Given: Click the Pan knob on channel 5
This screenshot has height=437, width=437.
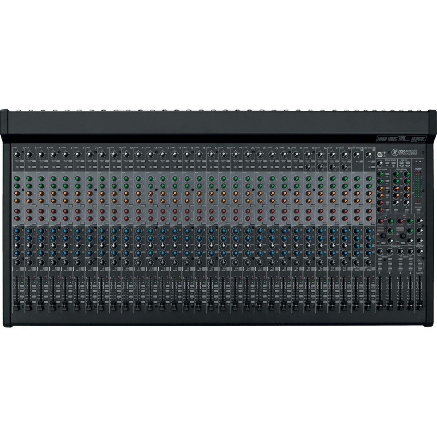Looking at the screenshot, I should click(x=65, y=262).
